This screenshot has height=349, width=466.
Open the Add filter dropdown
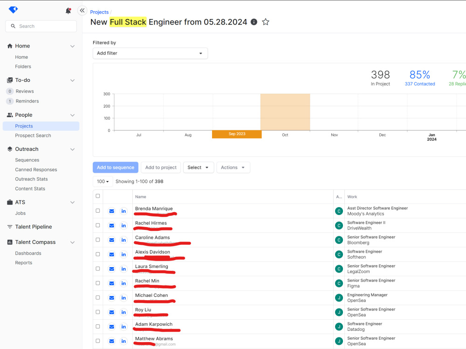pyautogui.click(x=150, y=53)
